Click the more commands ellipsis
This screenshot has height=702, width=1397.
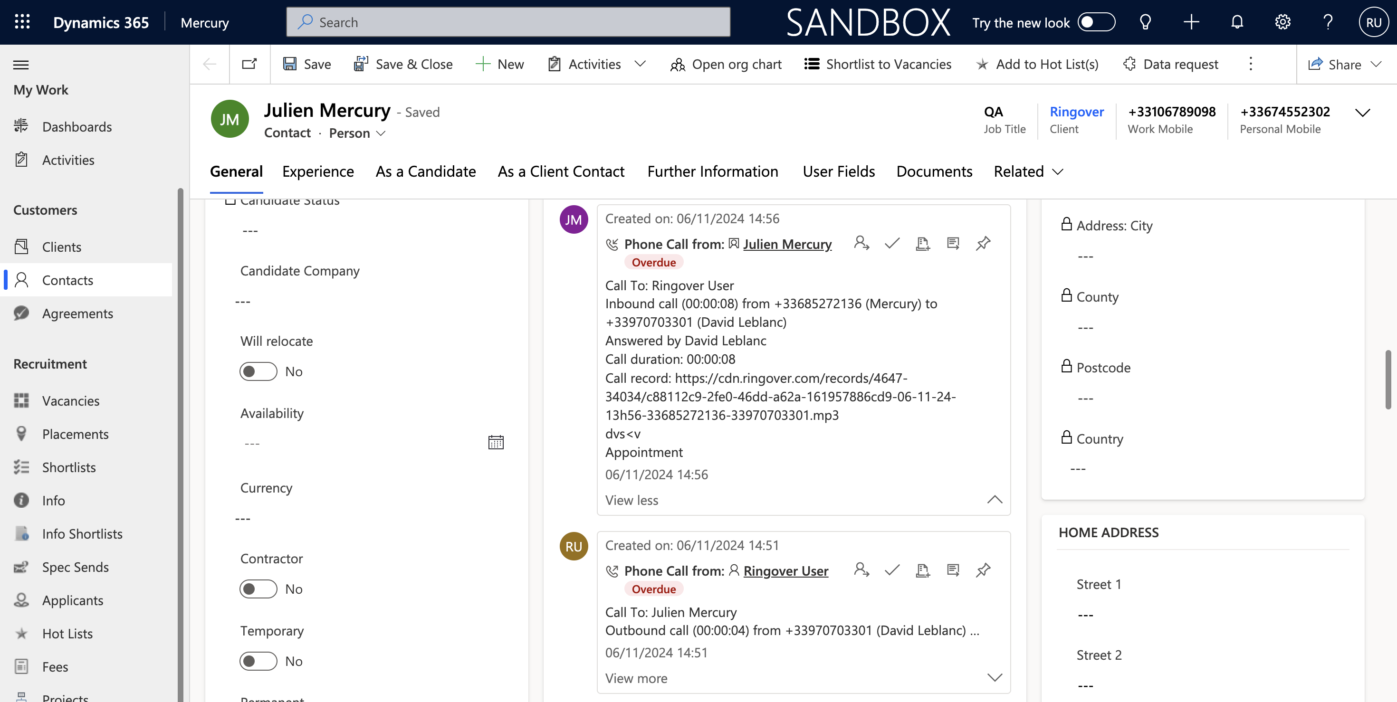coord(1251,65)
